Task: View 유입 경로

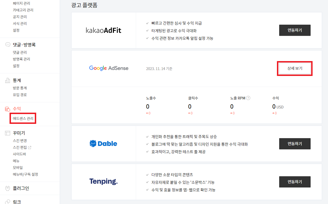Action: coord(20,95)
